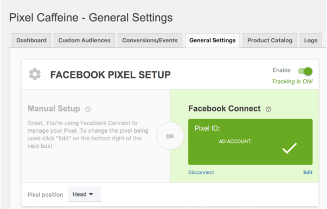Switch to the Dashboard tab

(31, 41)
